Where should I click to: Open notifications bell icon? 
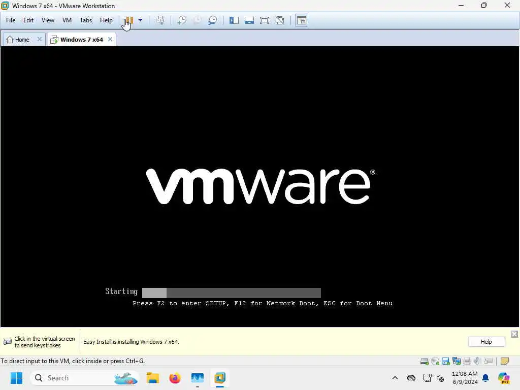coord(485,378)
